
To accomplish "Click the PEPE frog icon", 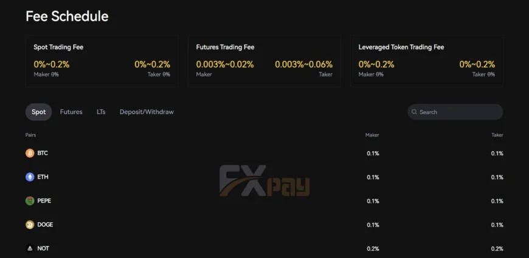I will (30, 201).
